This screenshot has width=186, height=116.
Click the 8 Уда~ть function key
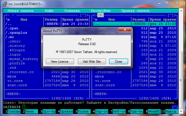pyautogui.click(x=136, y=111)
